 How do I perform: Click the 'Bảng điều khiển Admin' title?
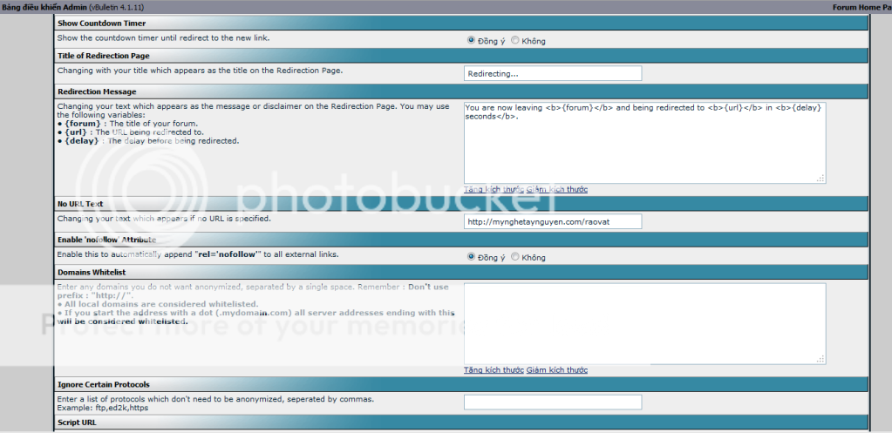point(44,7)
